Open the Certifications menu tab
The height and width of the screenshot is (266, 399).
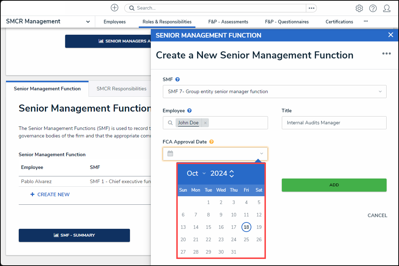tap(339, 22)
